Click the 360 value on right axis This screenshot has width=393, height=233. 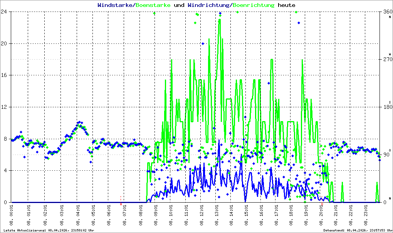click(388, 12)
